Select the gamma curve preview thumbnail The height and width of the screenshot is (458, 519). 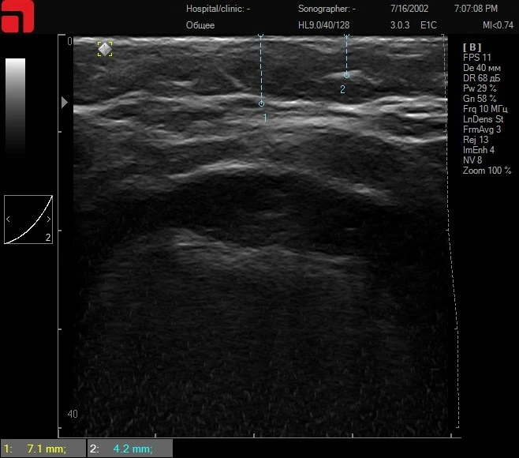(x=28, y=219)
